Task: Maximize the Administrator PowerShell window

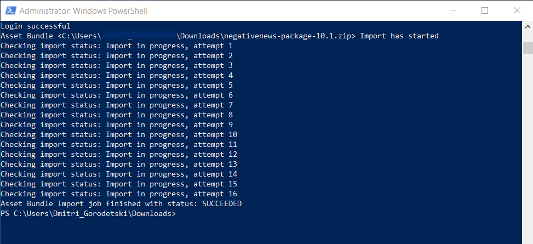Action: [485, 10]
